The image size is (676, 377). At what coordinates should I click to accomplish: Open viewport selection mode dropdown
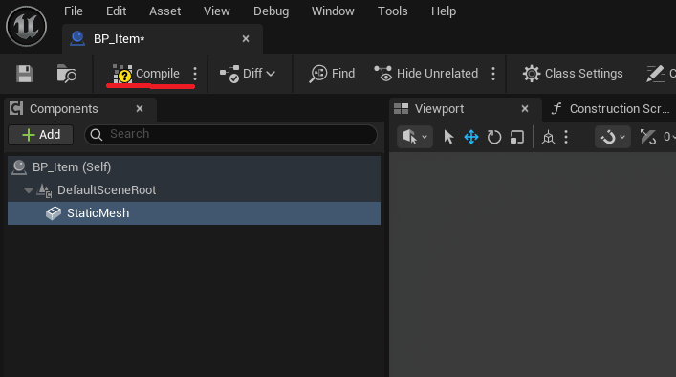(x=415, y=137)
